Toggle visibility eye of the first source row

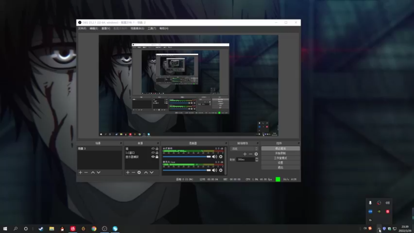pyautogui.click(x=153, y=149)
